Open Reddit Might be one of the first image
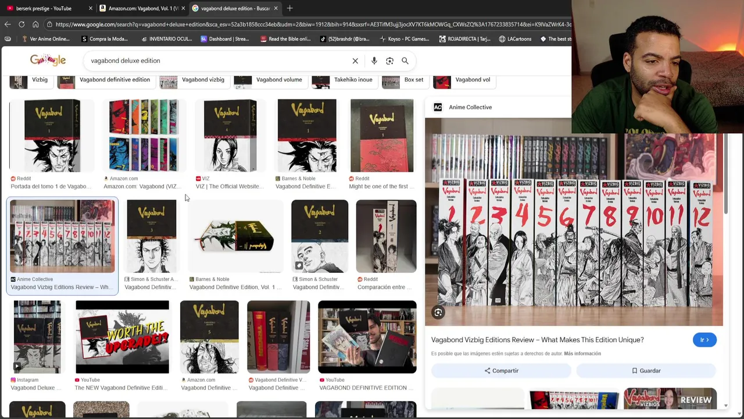Image resolution: width=744 pixels, height=419 pixels. coord(382,136)
